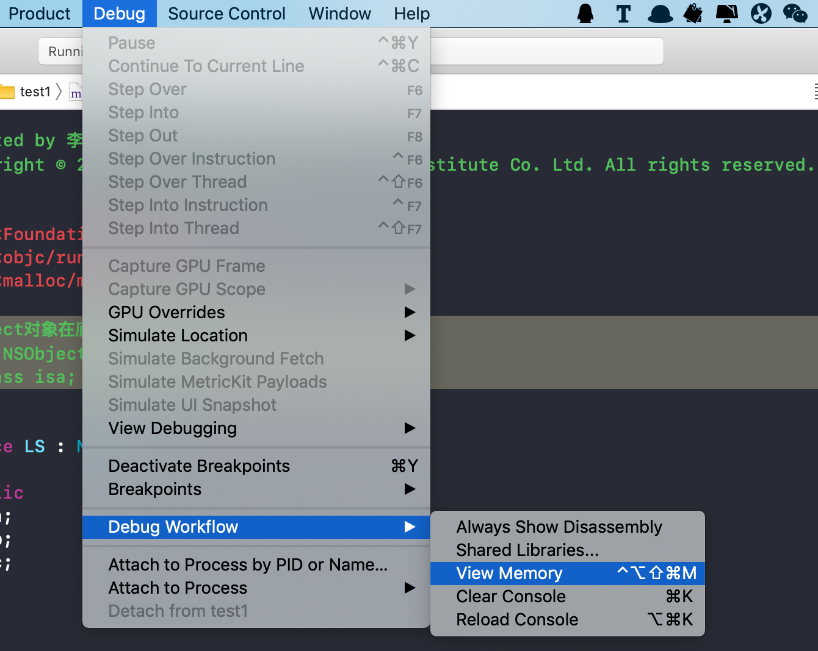Screen dimensions: 818x651
Task: Toggle Deactivate Breakpoints menu item
Action: tap(256, 466)
